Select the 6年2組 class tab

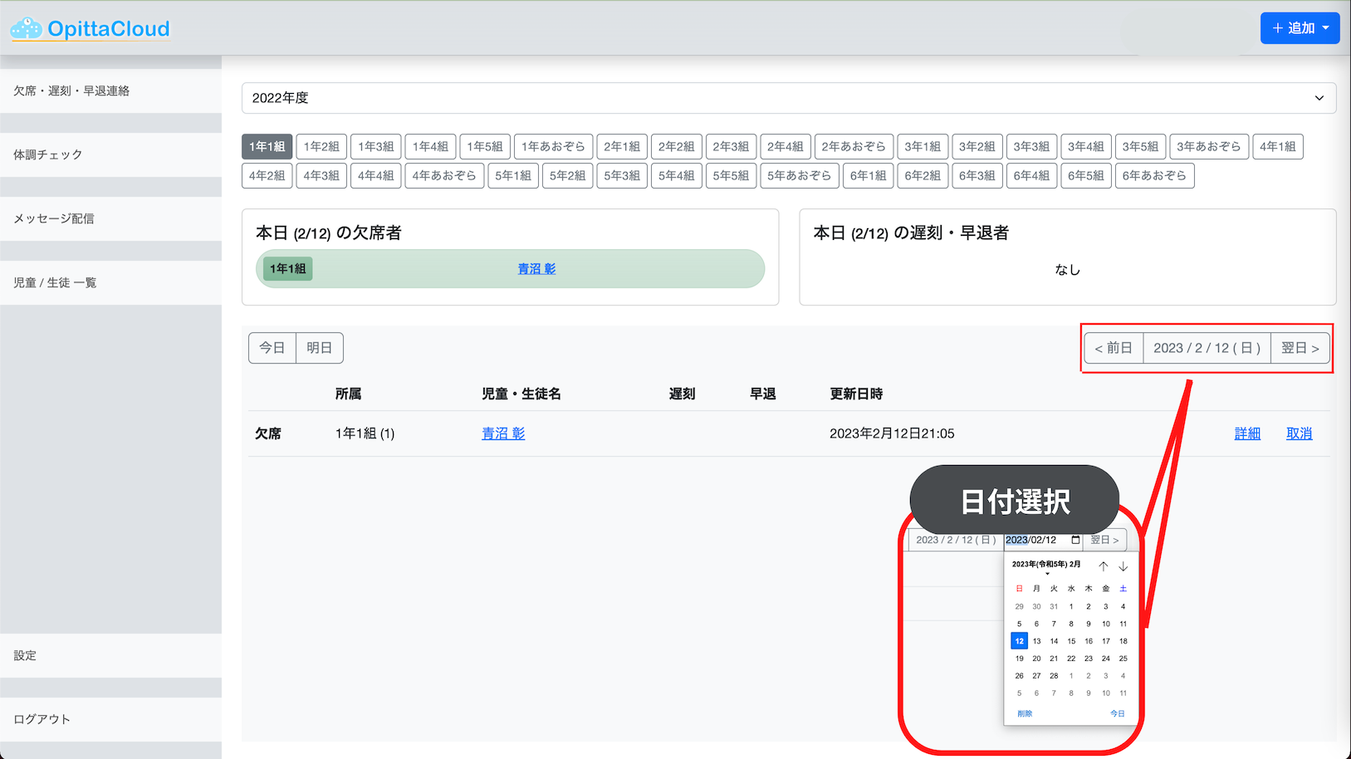[923, 175]
